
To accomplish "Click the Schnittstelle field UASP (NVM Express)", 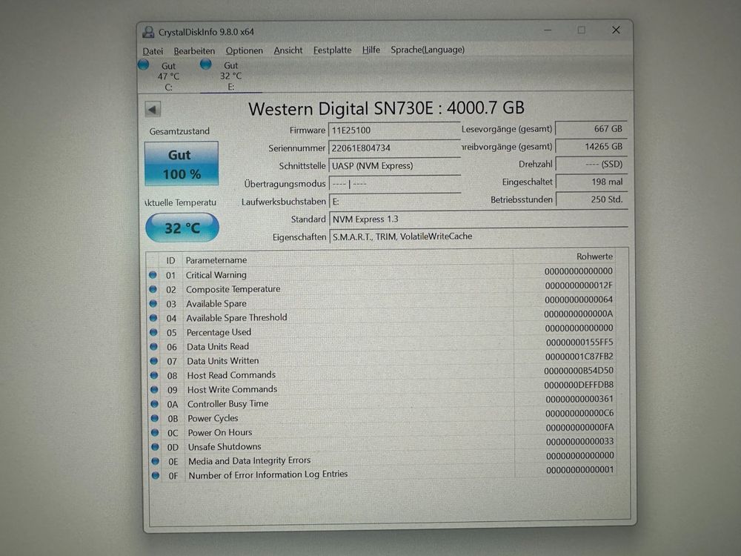I will [394, 165].
